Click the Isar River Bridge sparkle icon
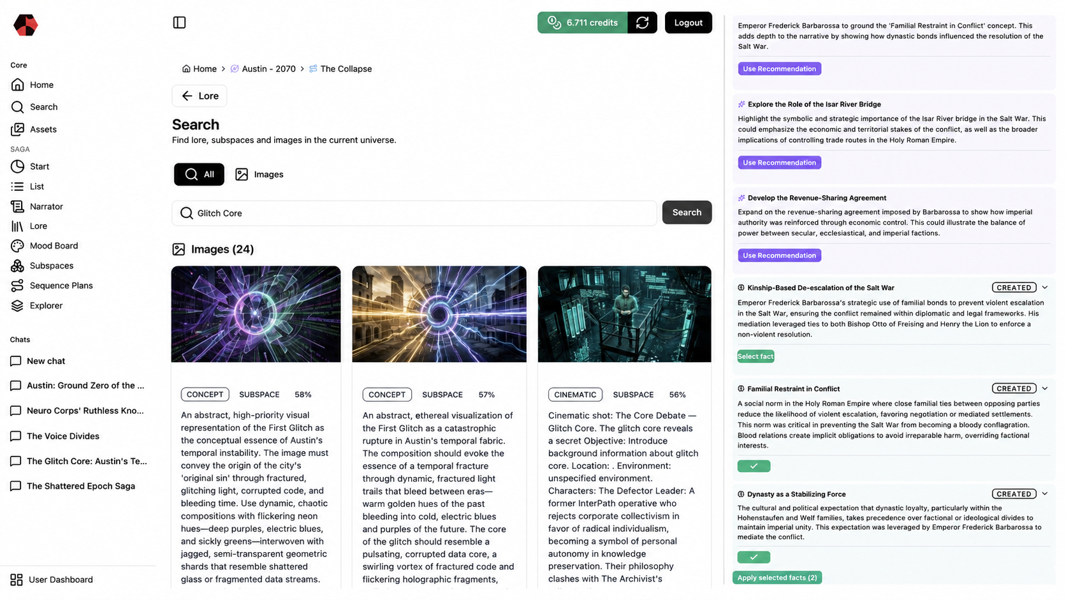1066x600 pixels. 741,104
